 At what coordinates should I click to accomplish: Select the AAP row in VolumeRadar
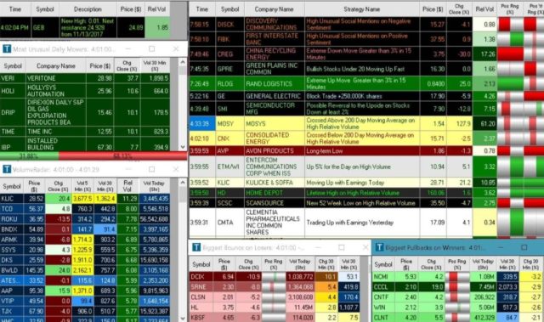point(85,291)
